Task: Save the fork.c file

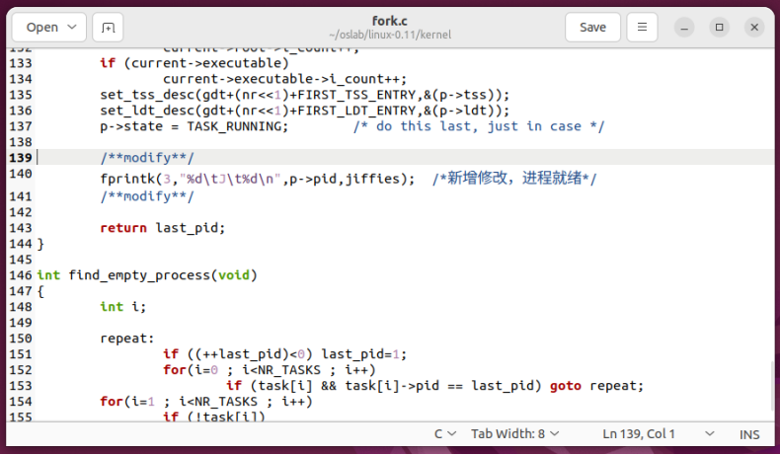Action: 592,28
